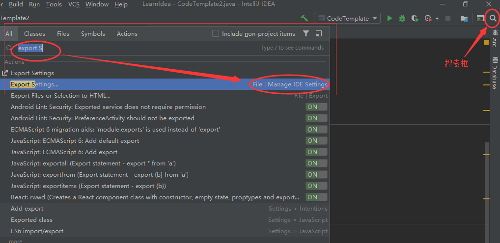Viewport: 500px width, 243px height.
Task: Open Project Structure icon
Action: [x=464, y=19]
